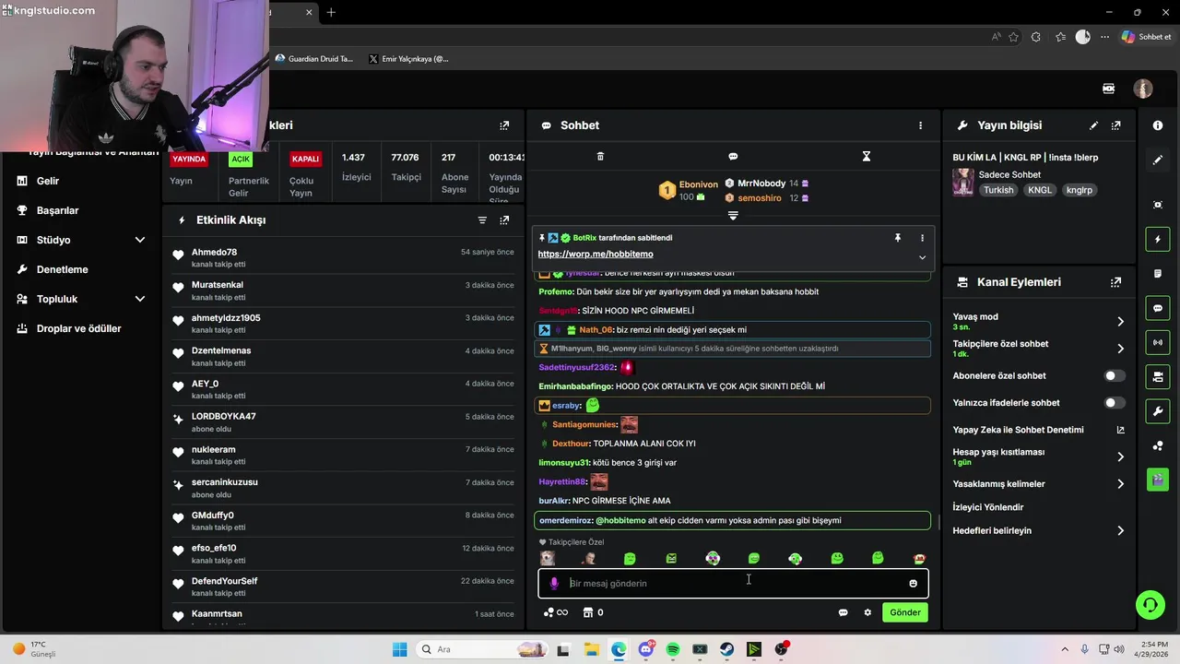Pop out the Yayın bilgisi panel
1180x664 pixels.
click(x=1116, y=125)
